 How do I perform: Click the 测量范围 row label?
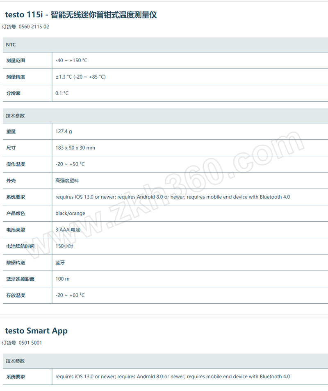click(16, 61)
